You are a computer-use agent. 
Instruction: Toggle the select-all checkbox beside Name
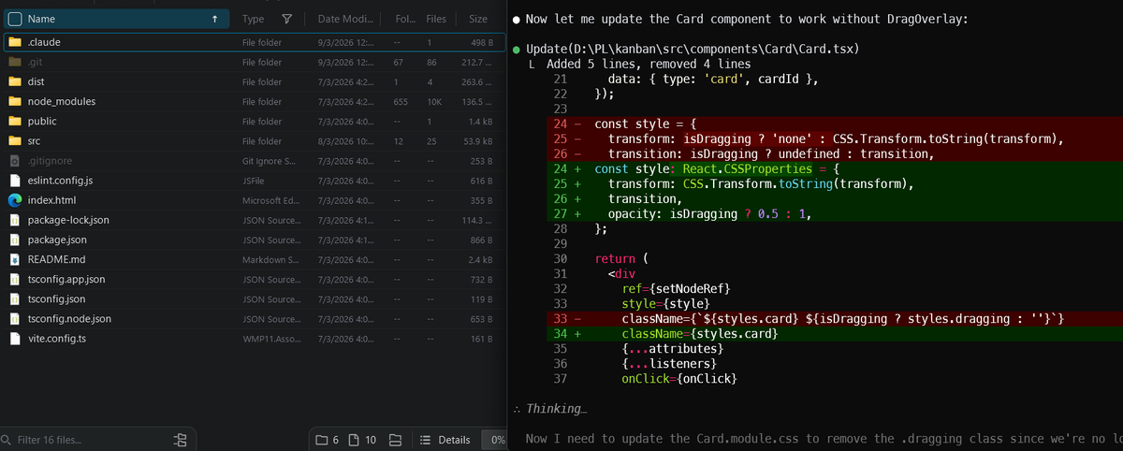14,19
